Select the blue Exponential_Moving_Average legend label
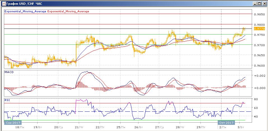 (x=25, y=11)
